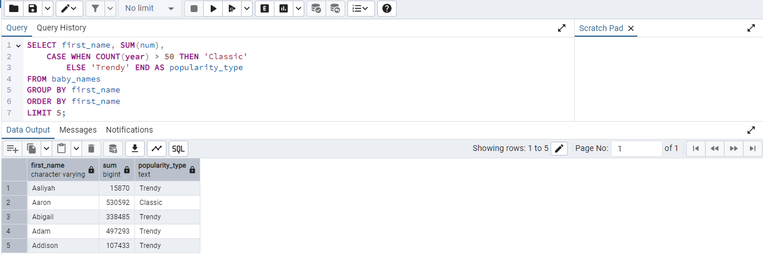
Task: Go to the last results page
Action: click(x=752, y=149)
